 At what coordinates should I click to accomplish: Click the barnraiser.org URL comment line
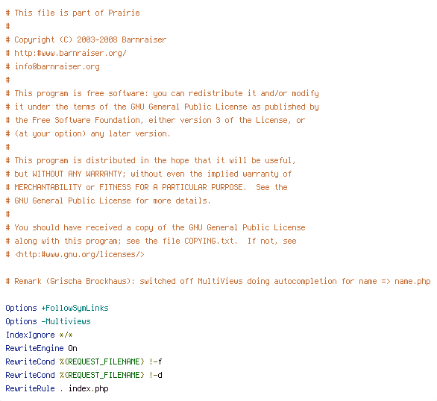66,53
